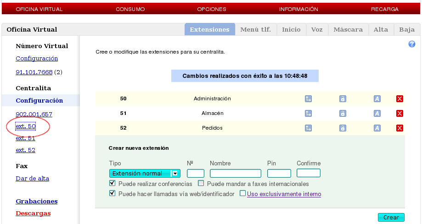Click the arrows icon for extension 50 Administración
422x224 pixels.
point(308,98)
